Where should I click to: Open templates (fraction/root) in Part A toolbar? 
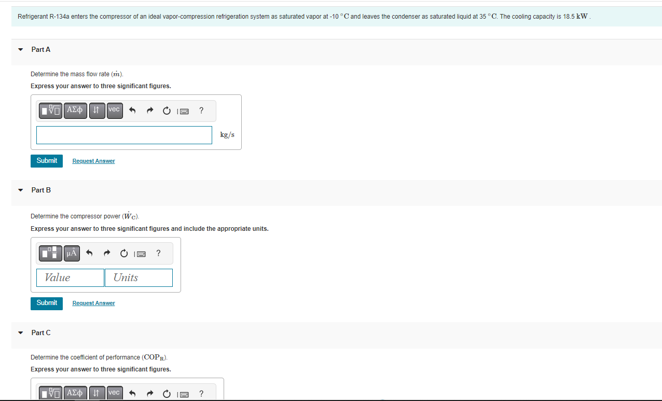pyautogui.click(x=51, y=110)
